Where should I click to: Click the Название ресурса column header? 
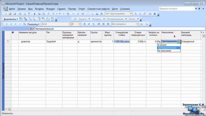pyautogui.click(x=32, y=35)
